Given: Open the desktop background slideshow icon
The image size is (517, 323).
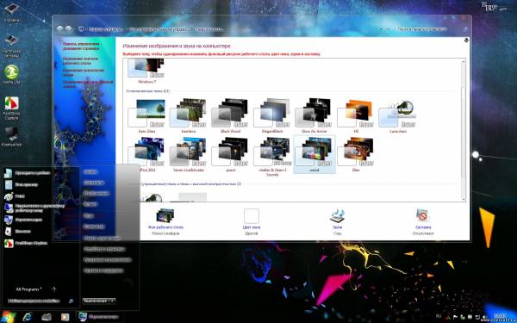Looking at the screenshot, I should (x=165, y=216).
